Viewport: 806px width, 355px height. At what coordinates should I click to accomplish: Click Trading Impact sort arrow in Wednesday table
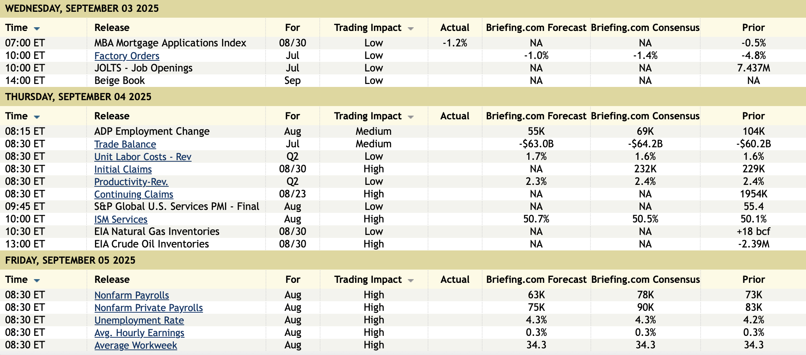[x=411, y=28]
